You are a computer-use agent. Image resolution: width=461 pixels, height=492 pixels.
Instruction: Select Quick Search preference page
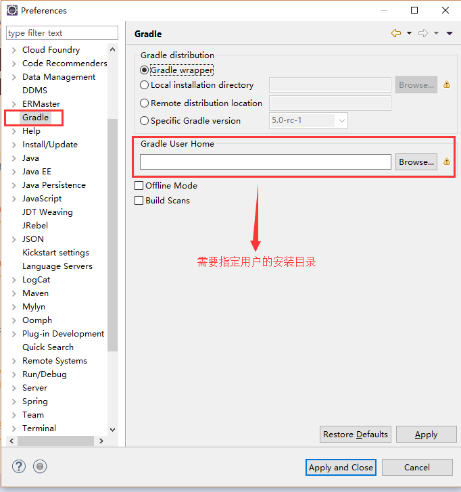pyautogui.click(x=48, y=347)
